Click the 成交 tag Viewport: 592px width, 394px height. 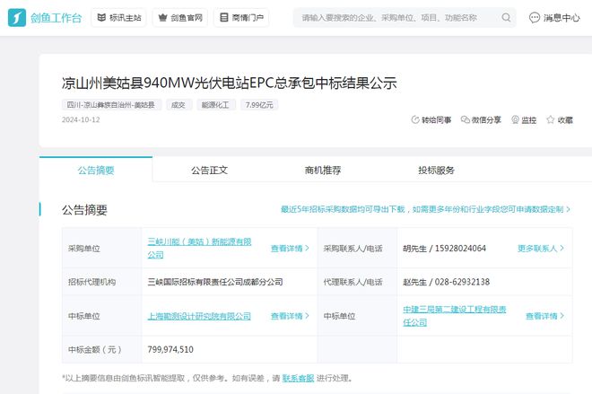click(x=179, y=105)
